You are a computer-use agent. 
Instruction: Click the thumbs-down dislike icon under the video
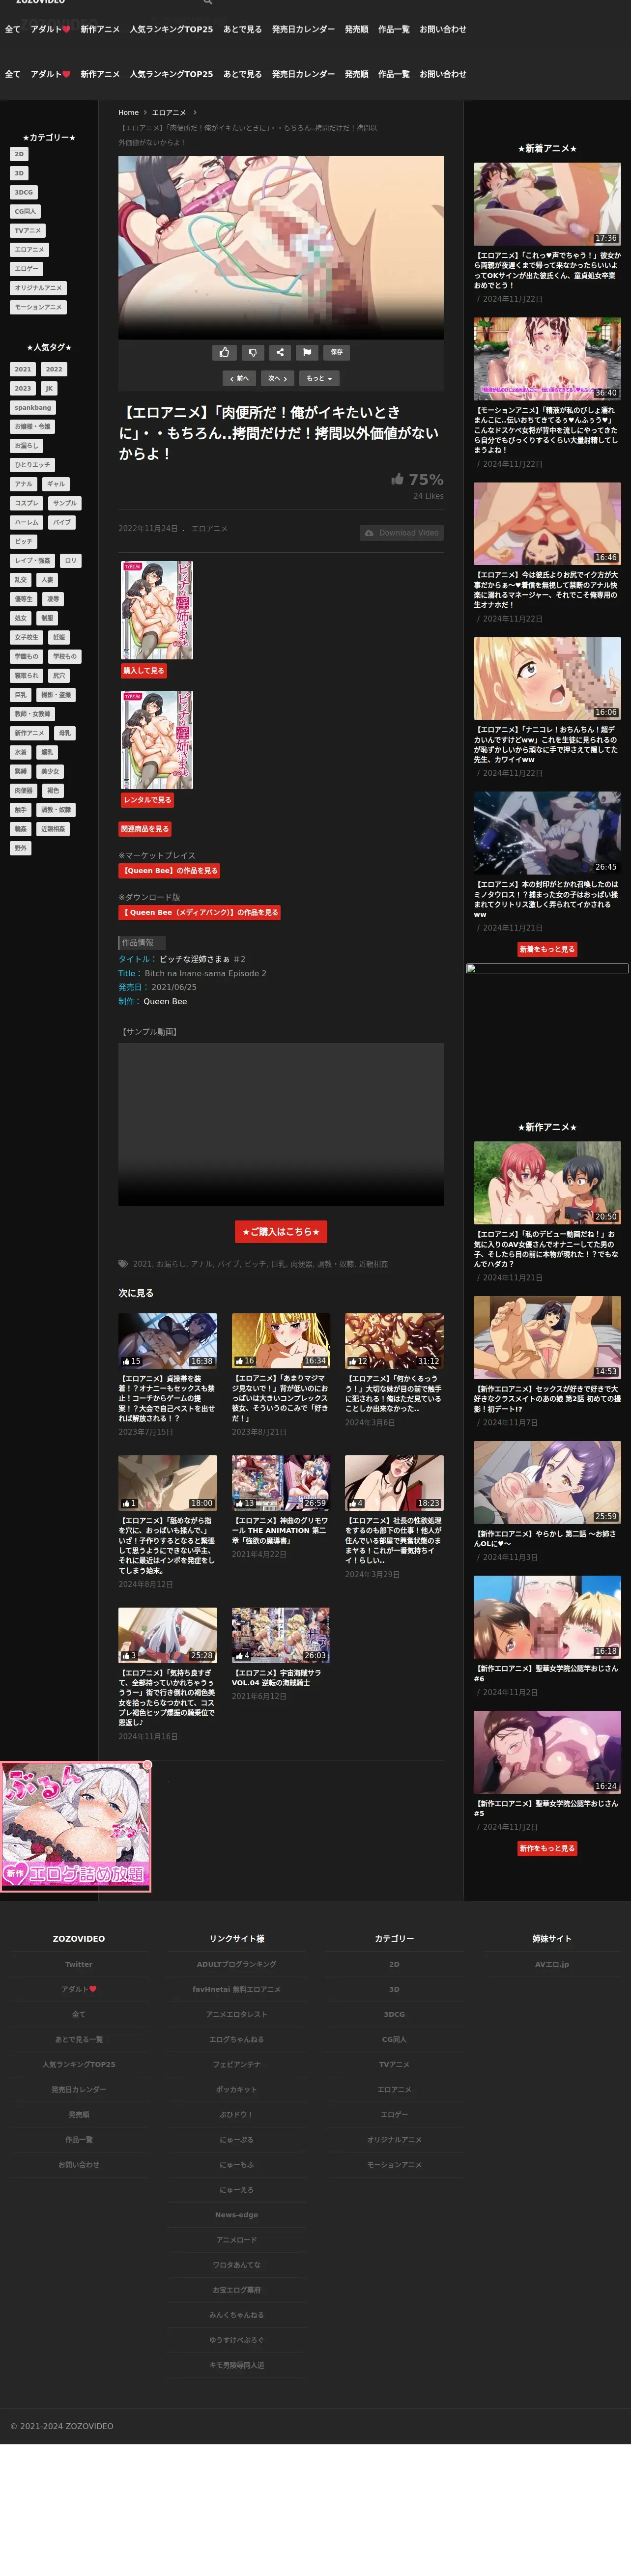252,352
